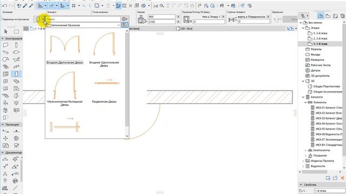Select the Beam tool
The height and width of the screenshot is (194, 346).
pyautogui.click(x=6, y=52)
